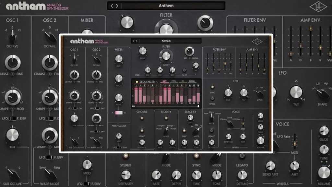Click the filter Key mod knob in framed panel

click(172, 70)
